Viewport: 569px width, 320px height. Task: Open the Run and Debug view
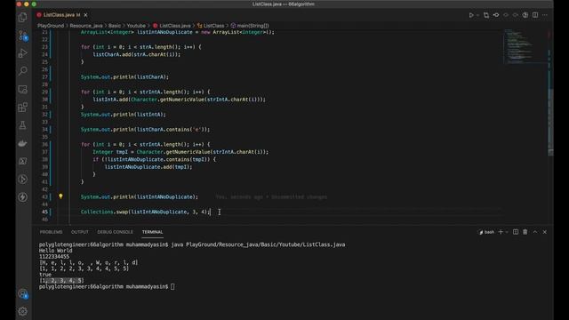tap(23, 53)
